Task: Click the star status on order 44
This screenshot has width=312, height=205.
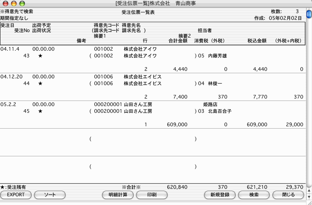Action: tap(40, 84)
